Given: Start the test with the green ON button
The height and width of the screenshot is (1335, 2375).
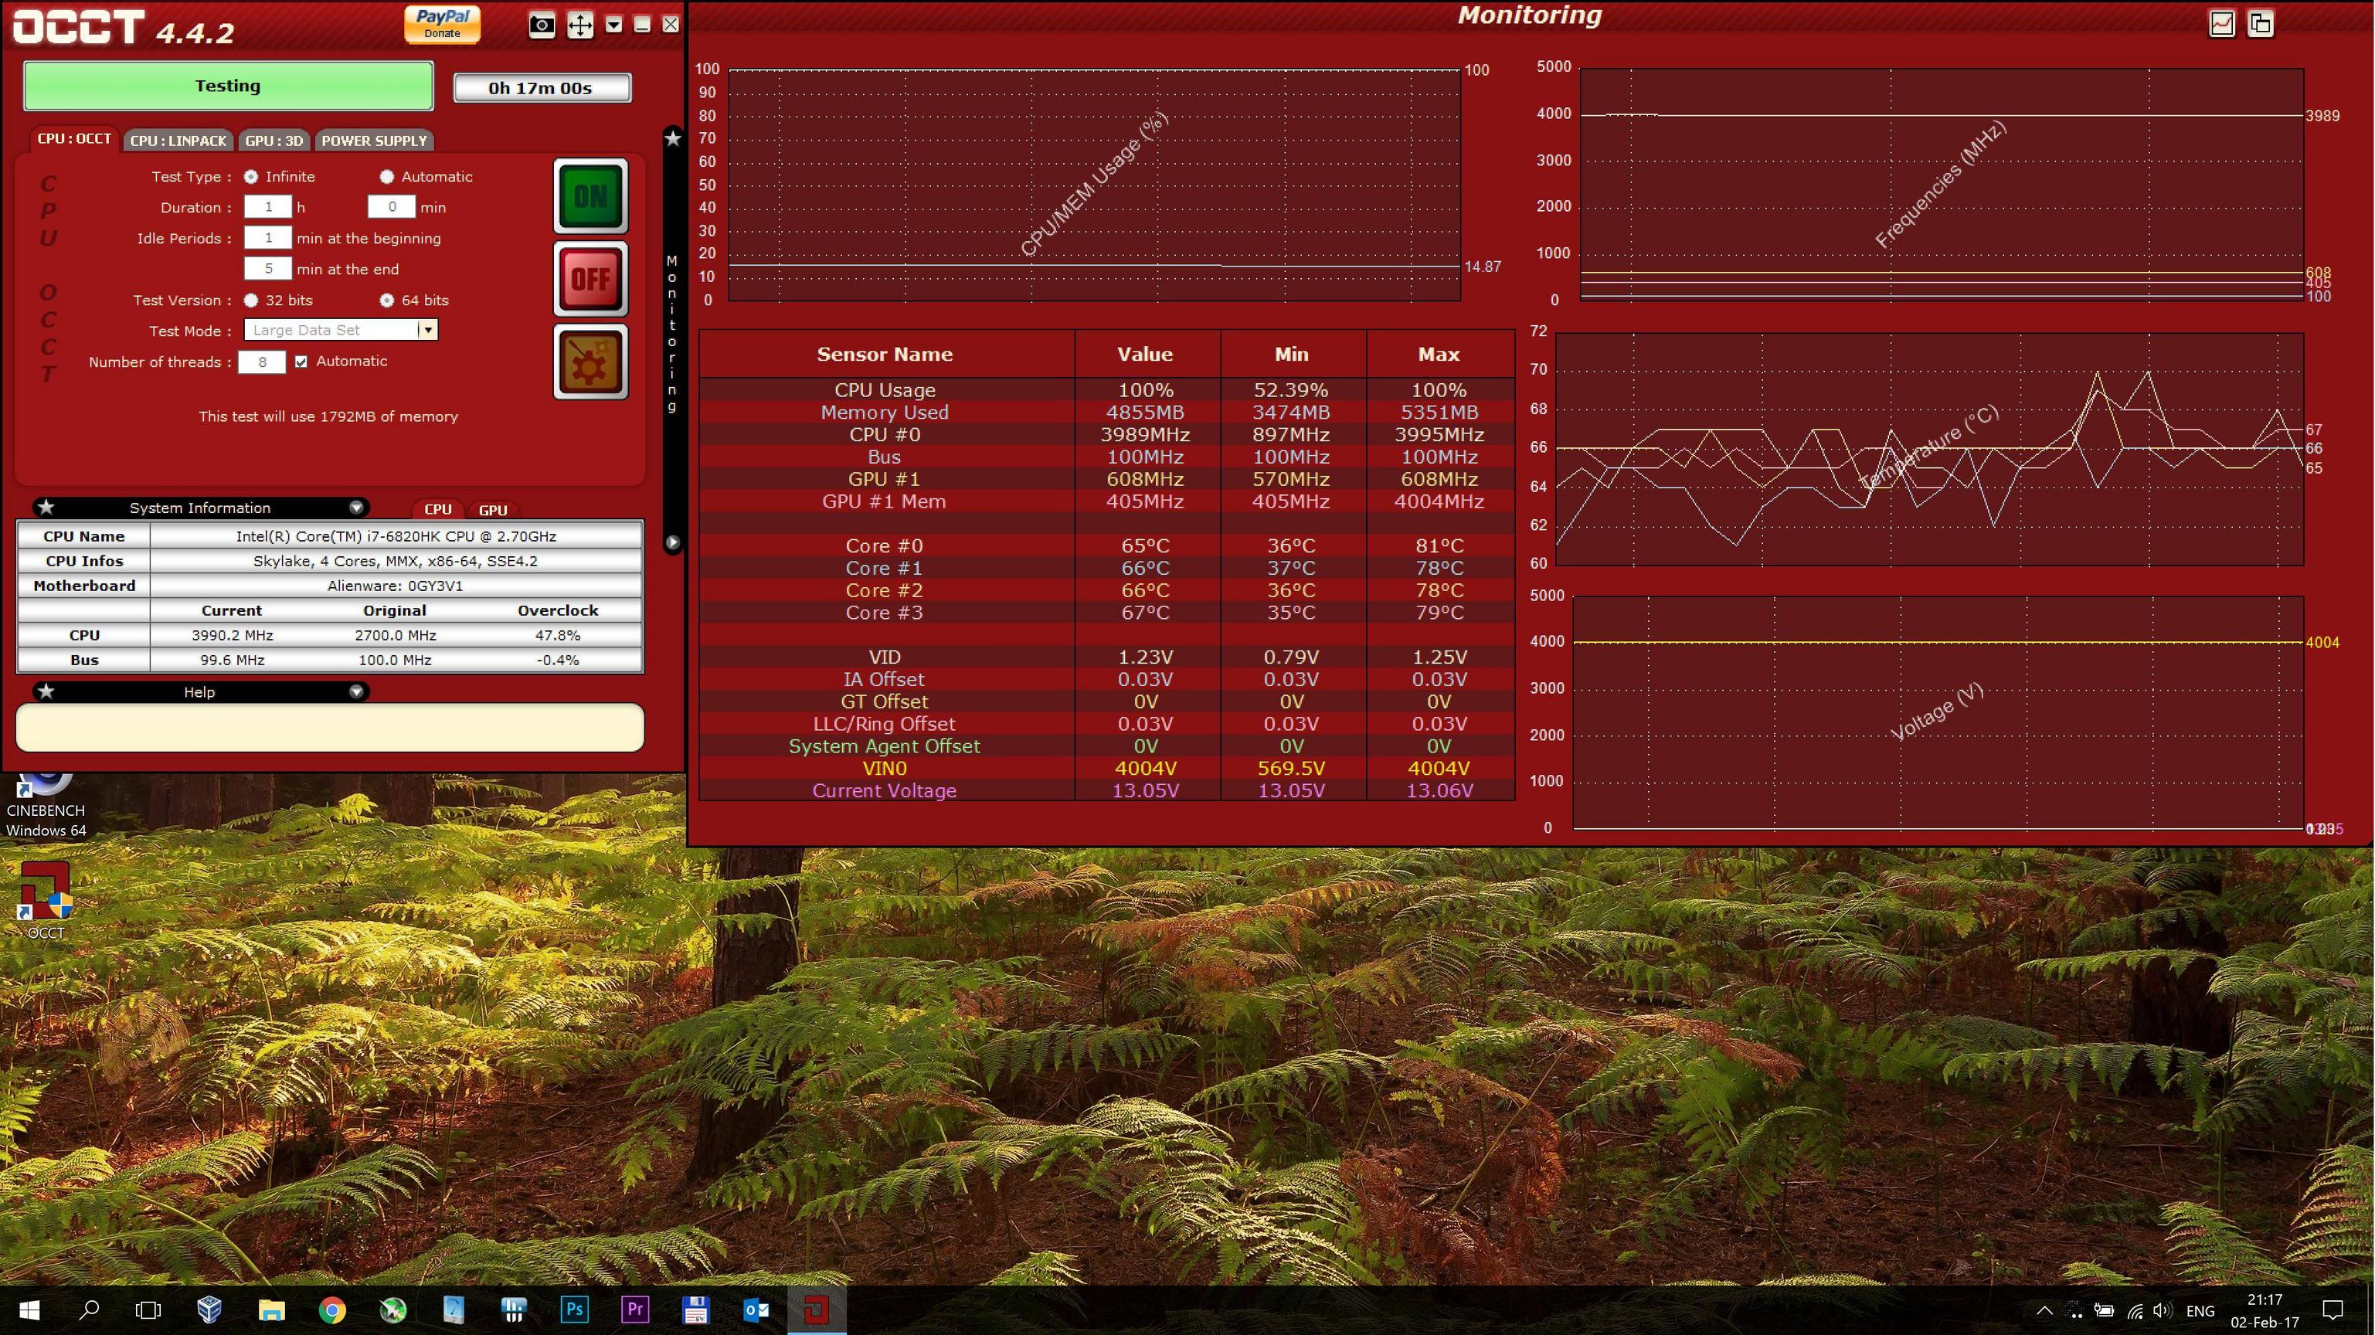Looking at the screenshot, I should click(x=591, y=195).
